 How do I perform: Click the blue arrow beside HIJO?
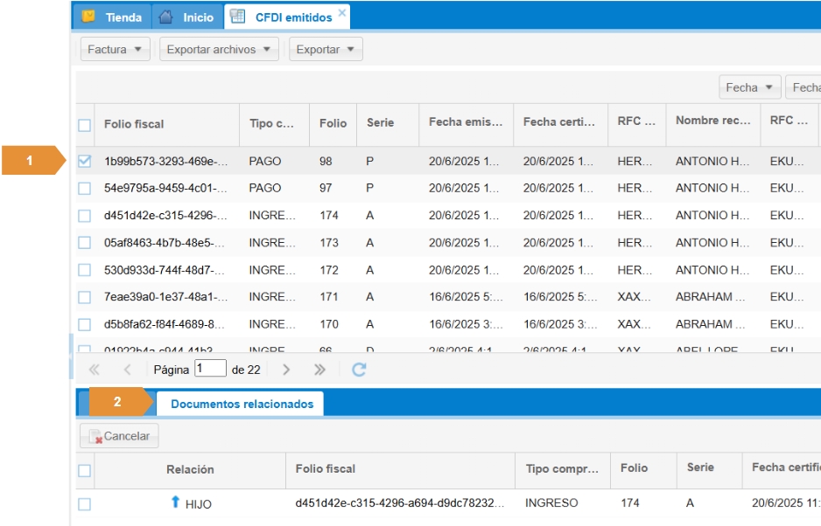point(175,502)
